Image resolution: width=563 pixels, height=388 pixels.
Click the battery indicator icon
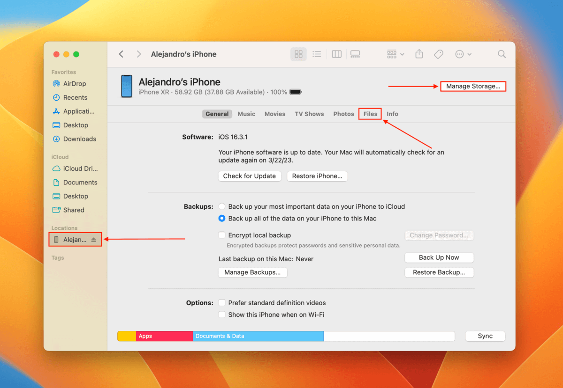pyautogui.click(x=296, y=92)
